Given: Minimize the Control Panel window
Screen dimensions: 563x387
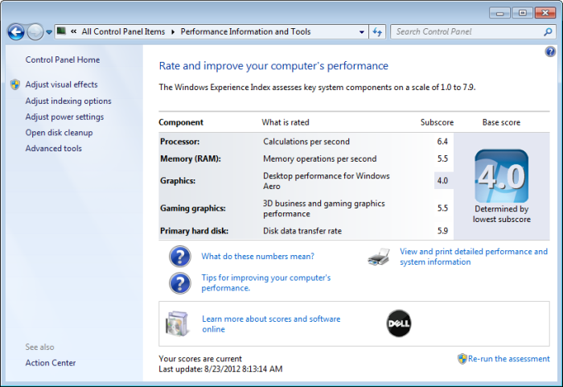Looking at the screenshot, I should tap(499, 13).
